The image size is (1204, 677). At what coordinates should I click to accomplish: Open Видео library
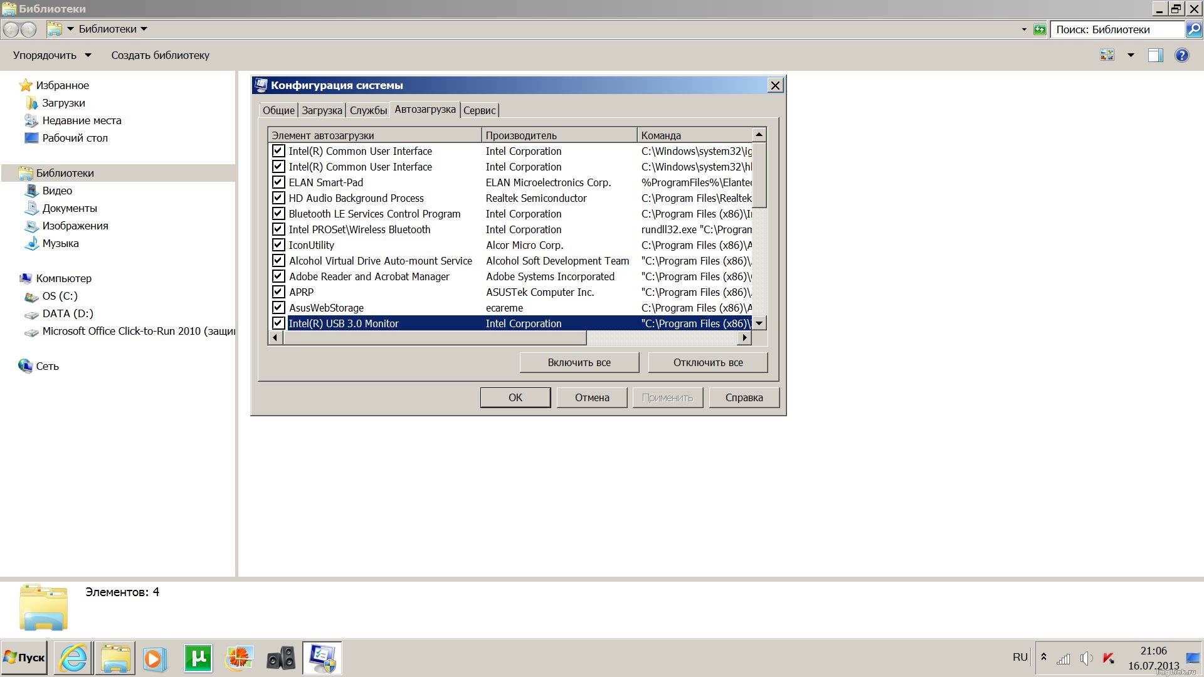(57, 191)
